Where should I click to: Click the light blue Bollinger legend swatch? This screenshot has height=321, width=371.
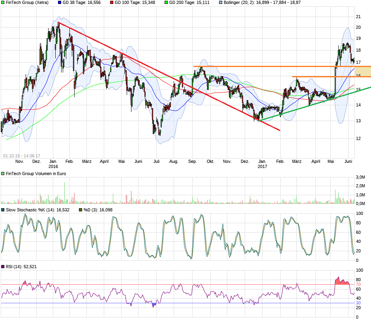221,2
